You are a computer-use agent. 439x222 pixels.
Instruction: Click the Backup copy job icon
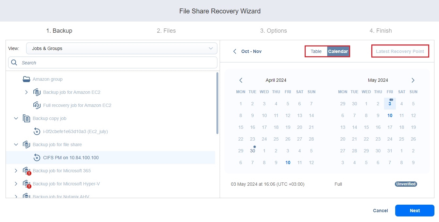point(26,118)
